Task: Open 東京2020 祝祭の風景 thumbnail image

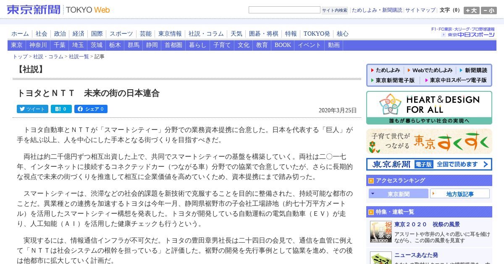Action: (381, 232)
